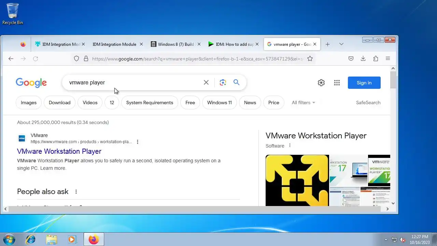Open the Workstation 17 laptop thumbnail

[348, 170]
